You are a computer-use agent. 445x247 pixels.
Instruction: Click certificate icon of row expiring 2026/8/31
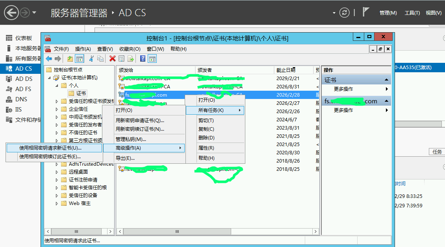[x=121, y=86]
